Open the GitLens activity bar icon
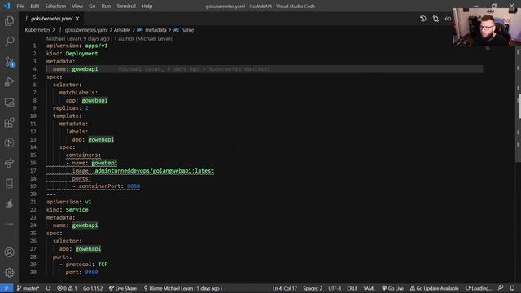 [x=9, y=143]
